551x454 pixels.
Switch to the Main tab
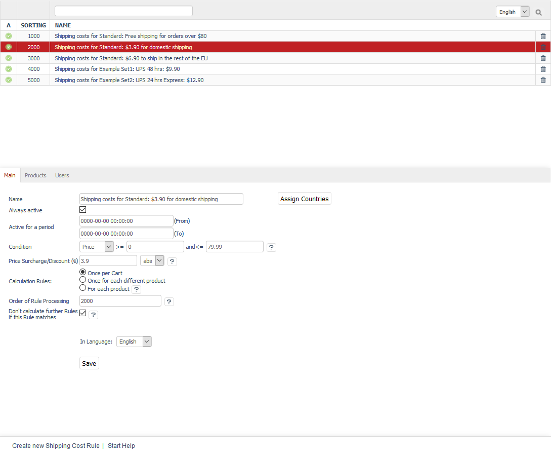pyautogui.click(x=10, y=175)
